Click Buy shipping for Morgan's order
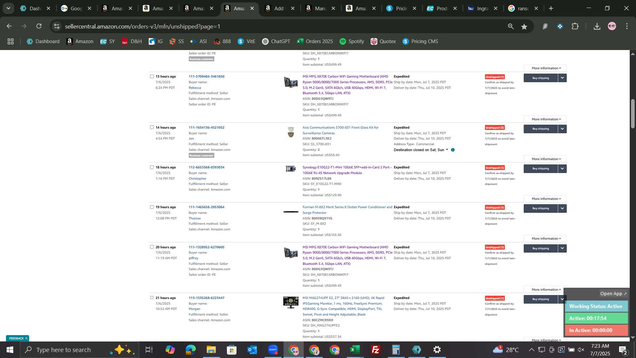The height and width of the screenshot is (358, 636). (x=541, y=299)
